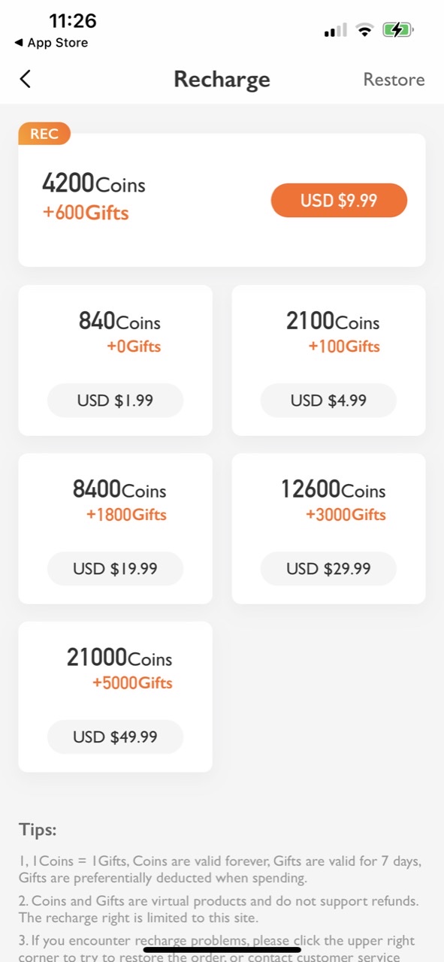Tap the Wi-Fi status icon

(x=365, y=30)
